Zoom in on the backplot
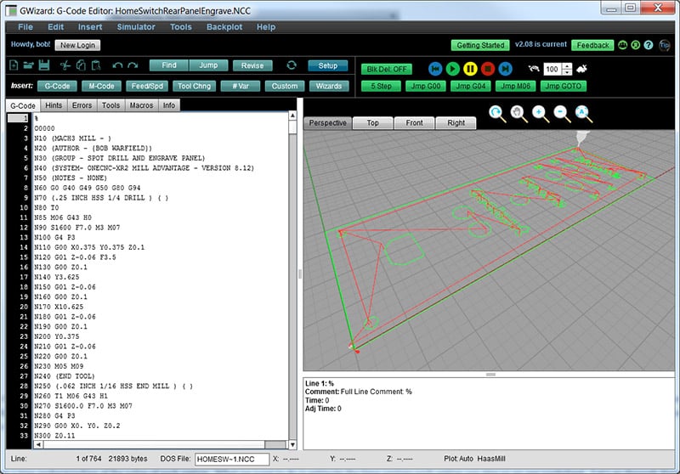Viewport: 680px width, 474px height. pos(541,114)
